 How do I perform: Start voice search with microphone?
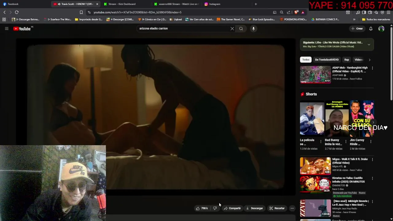(253, 29)
